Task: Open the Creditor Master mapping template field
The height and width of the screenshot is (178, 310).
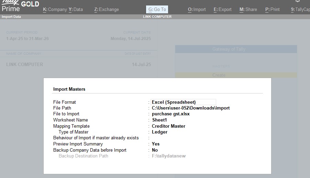Action: [168, 126]
